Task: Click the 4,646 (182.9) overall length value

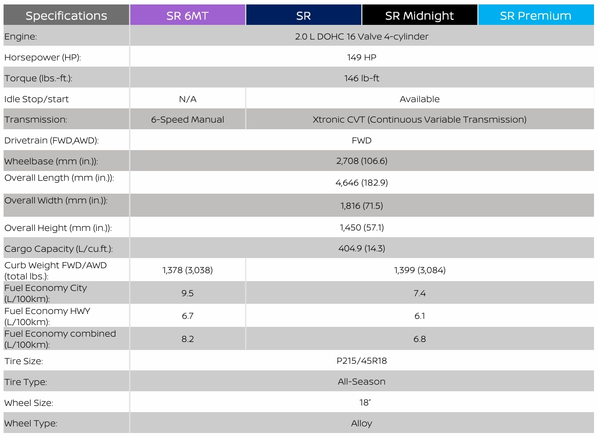Action: (361, 183)
